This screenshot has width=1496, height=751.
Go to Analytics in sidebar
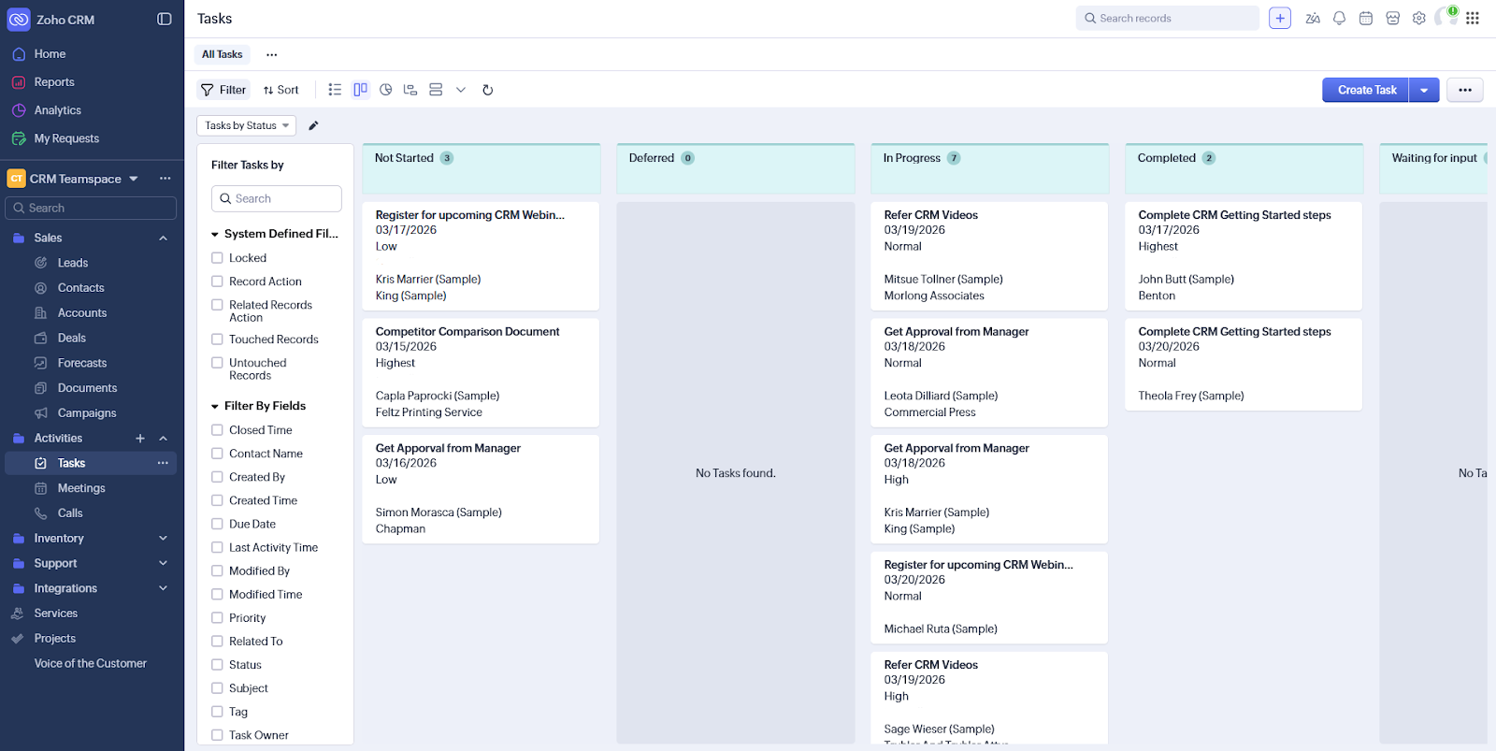coord(58,110)
